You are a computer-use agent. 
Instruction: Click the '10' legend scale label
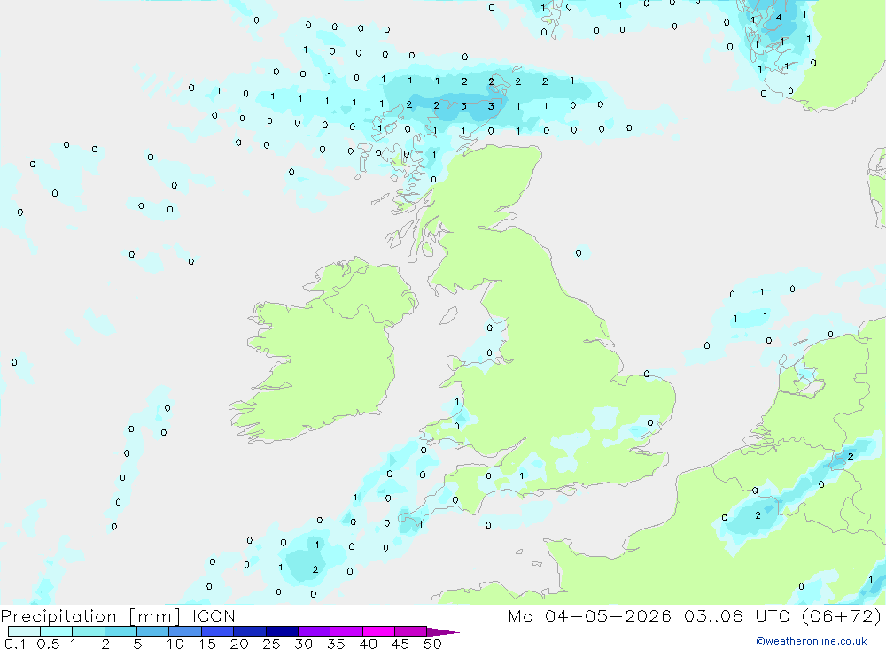pos(175,644)
